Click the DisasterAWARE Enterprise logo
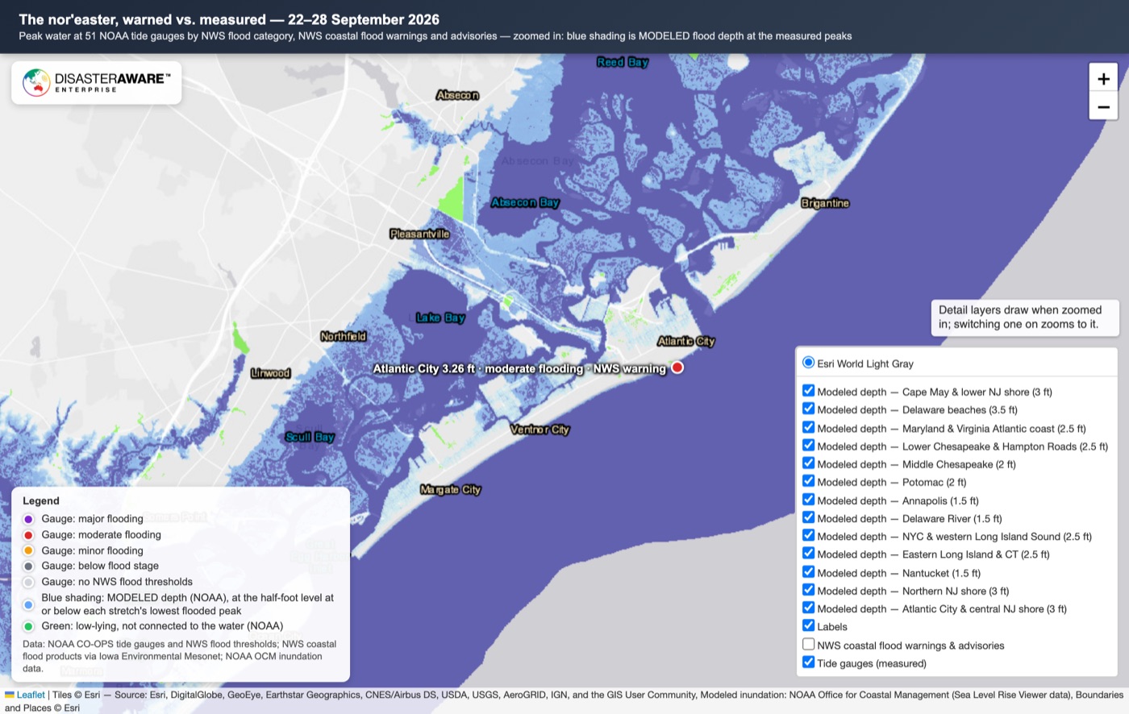This screenshot has height=714, width=1129. click(x=97, y=82)
